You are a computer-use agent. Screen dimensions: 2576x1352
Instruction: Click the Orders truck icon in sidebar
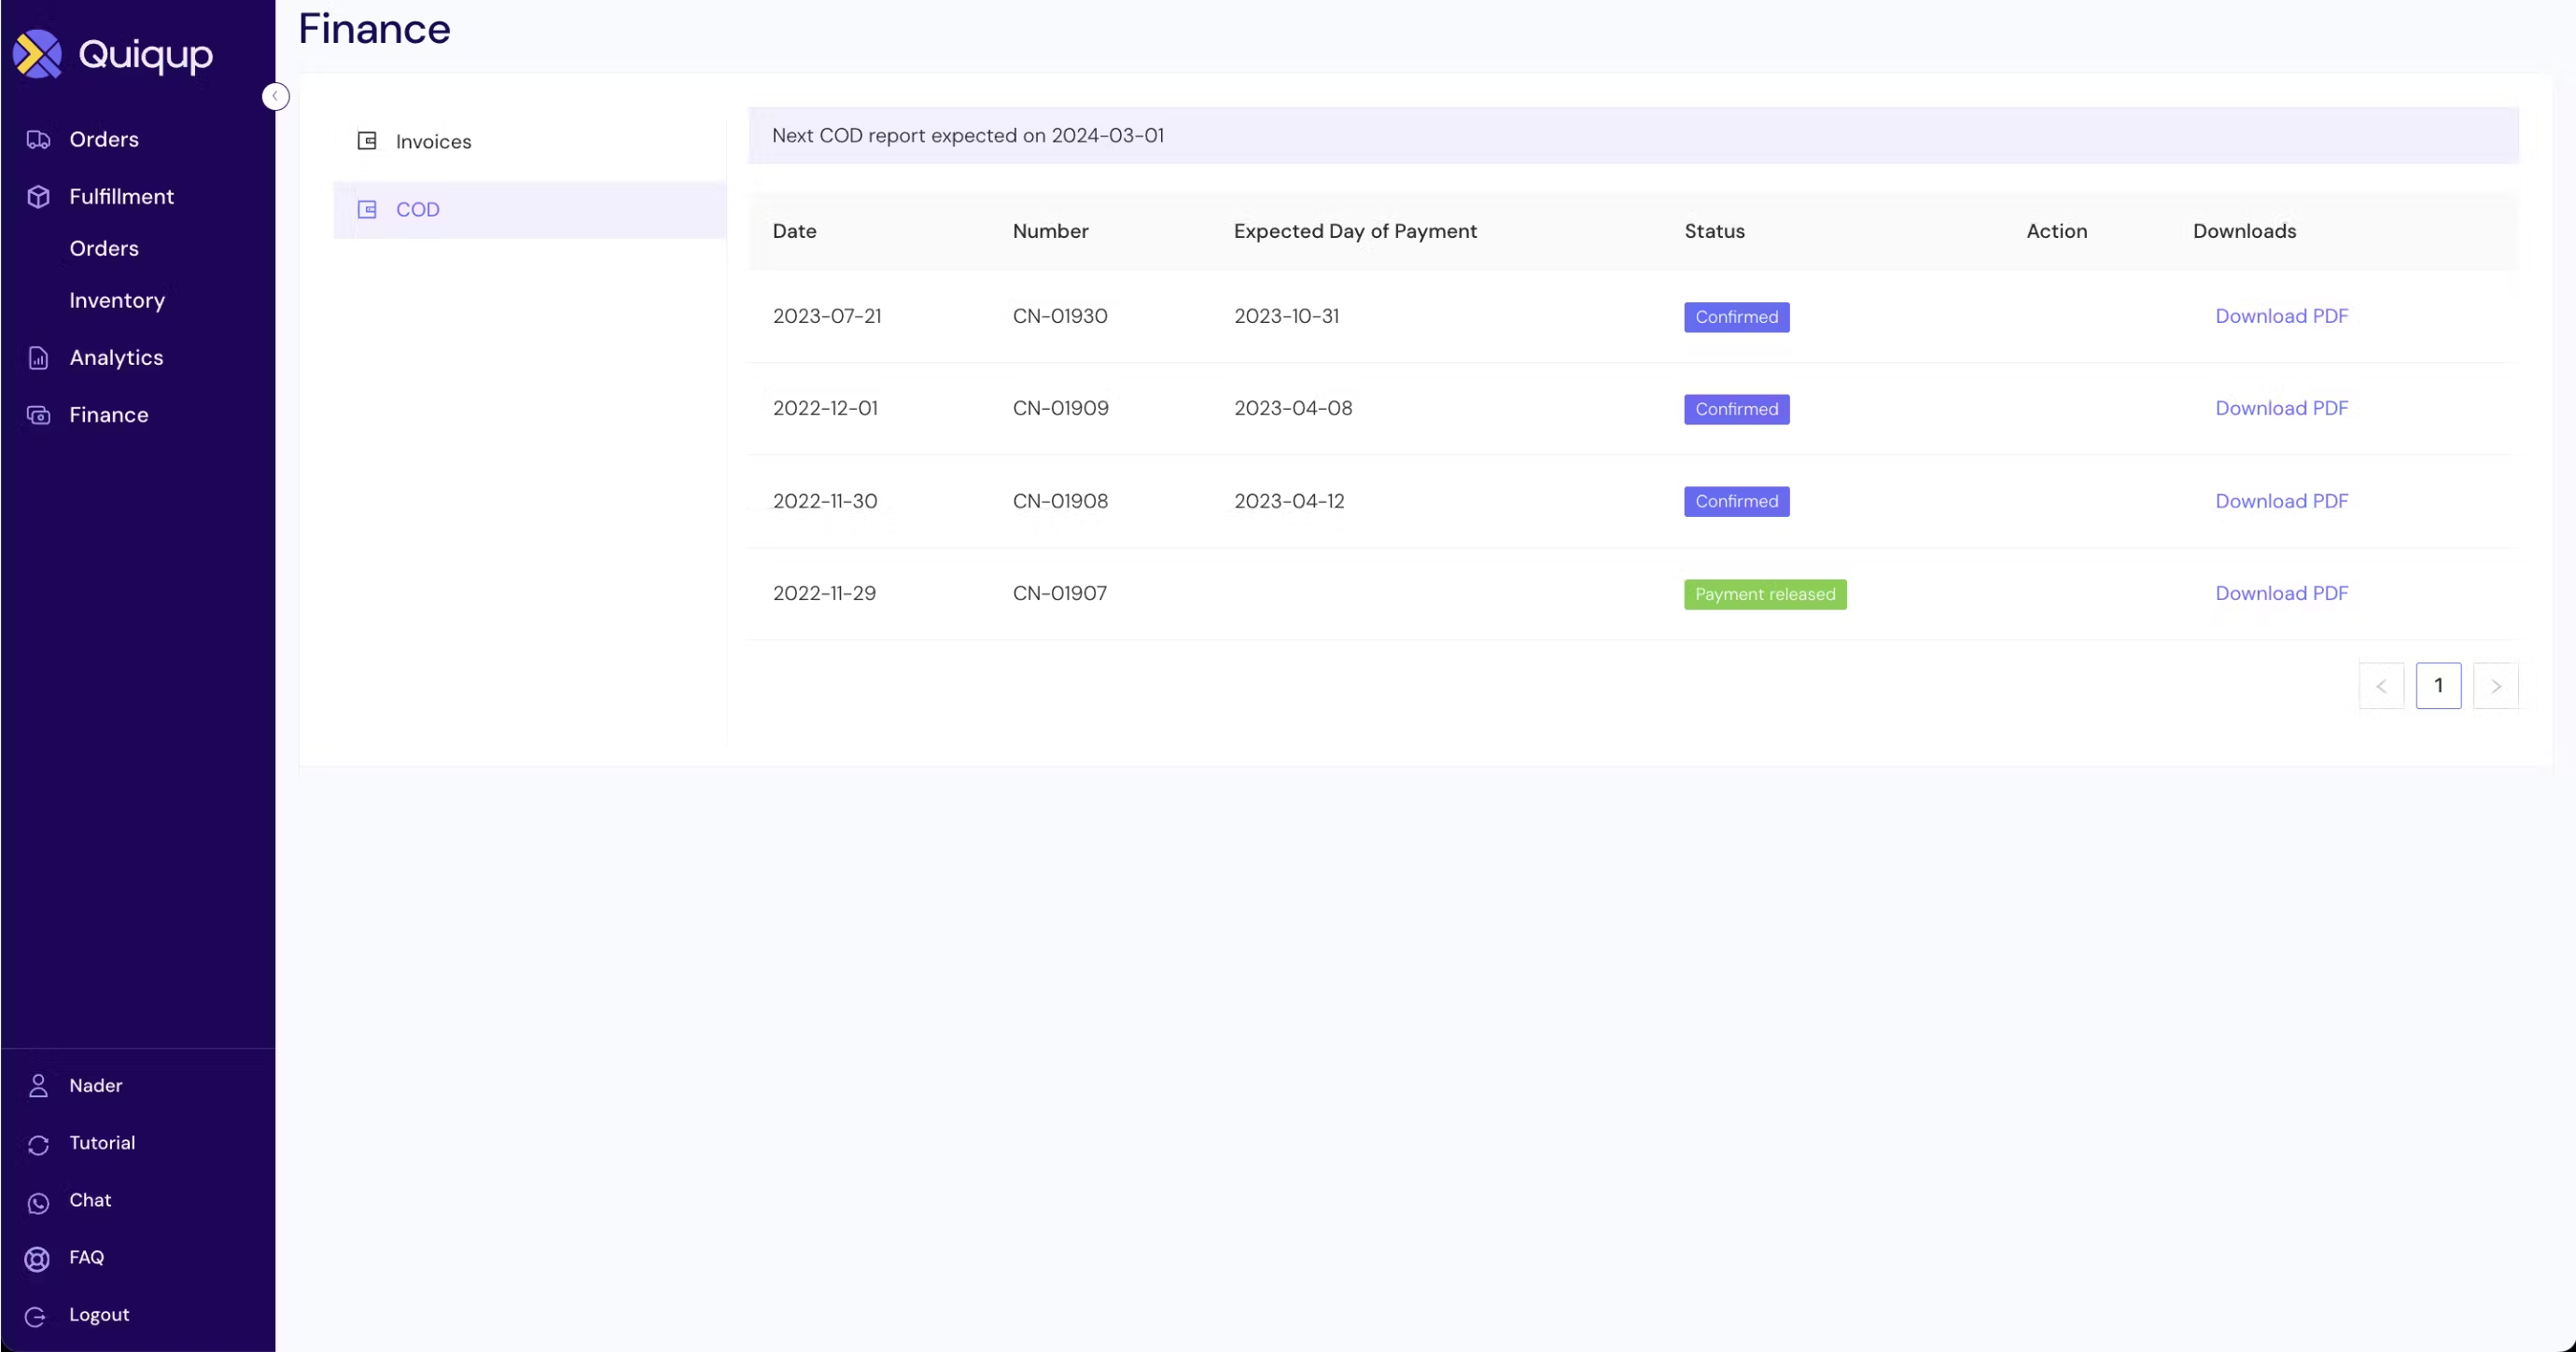[38, 140]
